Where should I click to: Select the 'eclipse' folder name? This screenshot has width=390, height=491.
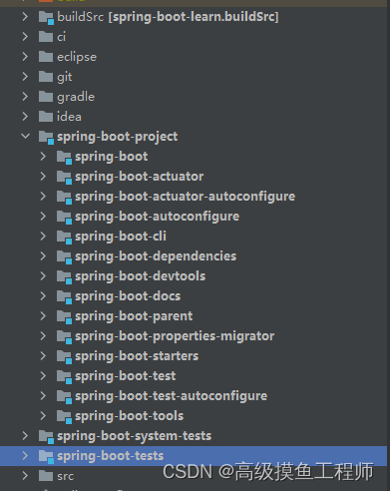point(77,57)
